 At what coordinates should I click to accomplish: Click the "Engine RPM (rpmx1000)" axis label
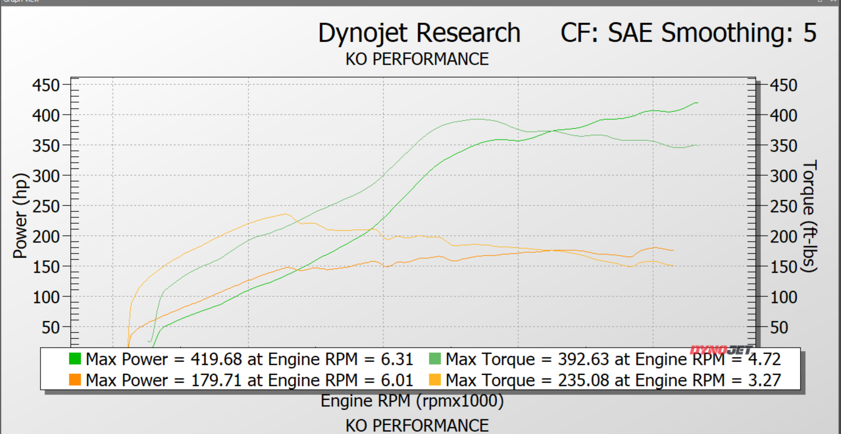pos(412,401)
